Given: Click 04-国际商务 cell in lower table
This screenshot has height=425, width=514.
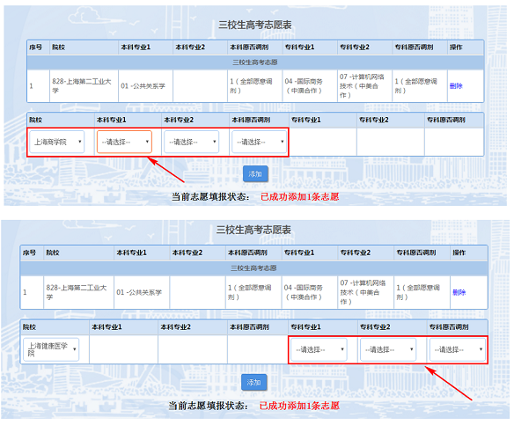Looking at the screenshot, I should [310, 292].
